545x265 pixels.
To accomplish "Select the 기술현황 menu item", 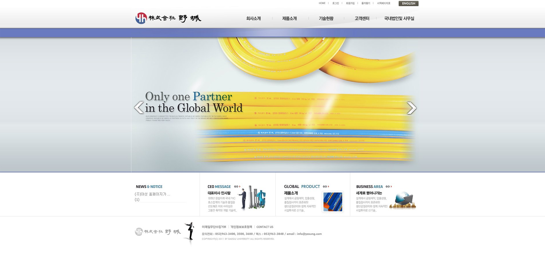I will [326, 19].
